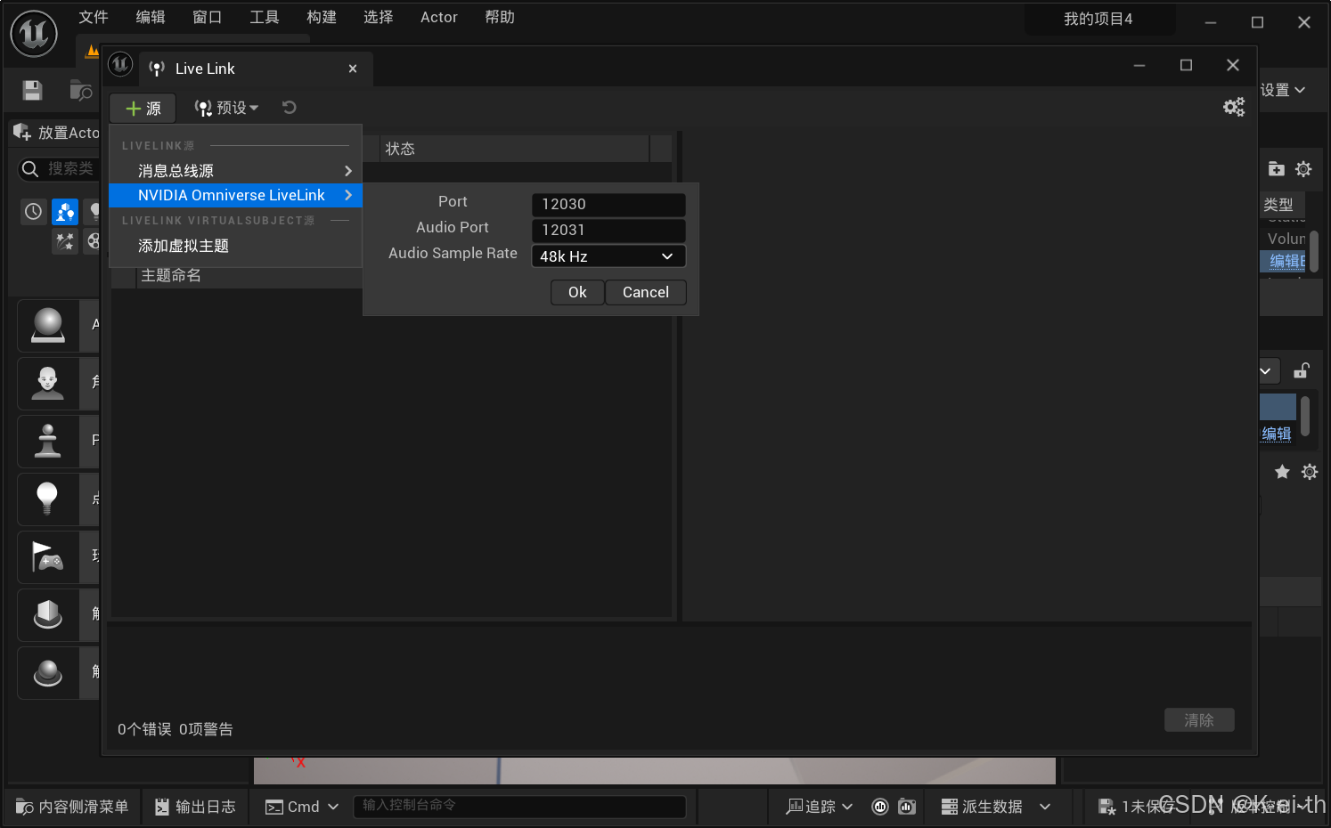Open the 预设 presets dropdown
Viewport: 1331px width, 828px height.
point(227,108)
